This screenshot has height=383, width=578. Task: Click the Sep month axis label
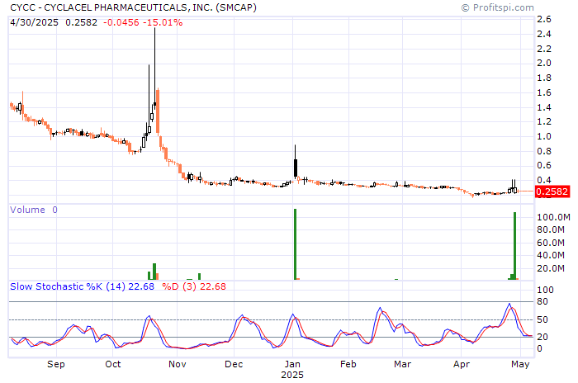[56, 364]
